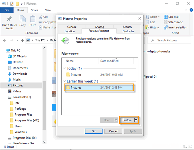Click the disabled Open dropdown arrow

pos(116,120)
